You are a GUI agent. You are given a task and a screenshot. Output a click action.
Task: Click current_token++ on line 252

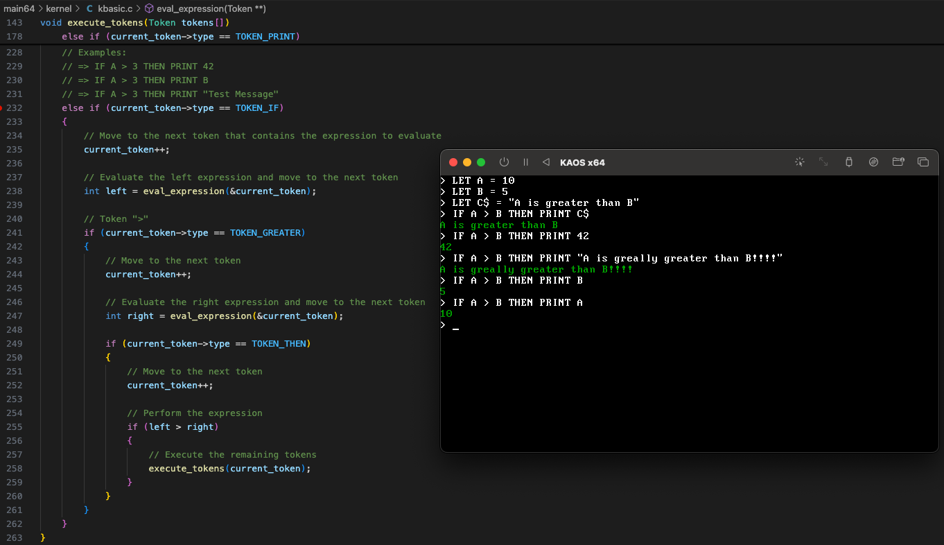click(170, 386)
